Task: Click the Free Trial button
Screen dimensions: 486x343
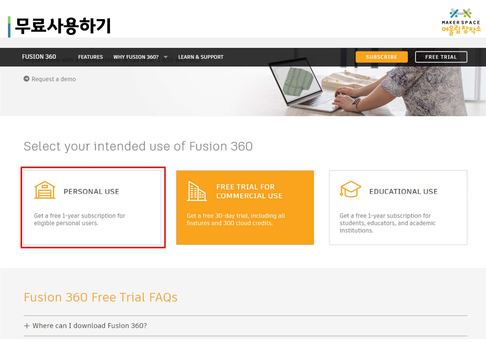Action: coord(441,57)
